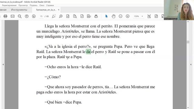
Task: Open the 150% zoom level dropdown
Action: (142, 16)
